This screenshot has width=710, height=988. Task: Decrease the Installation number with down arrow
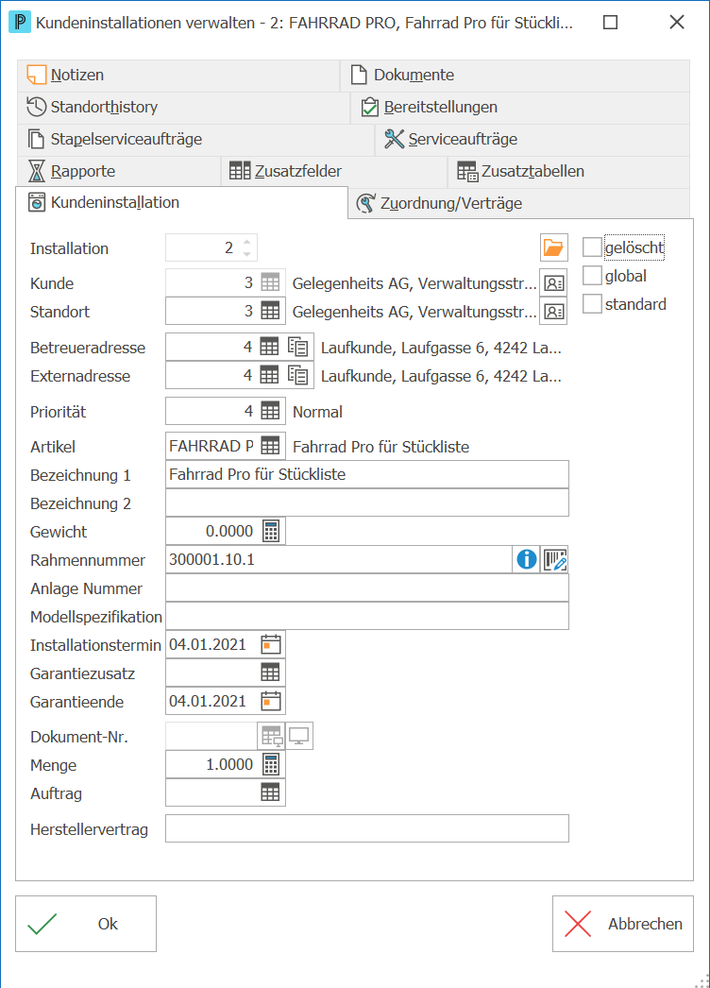tap(247, 254)
